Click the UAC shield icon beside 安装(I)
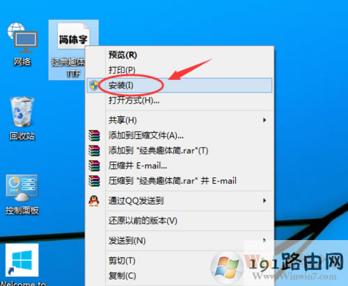348x286 pixels. (94, 86)
